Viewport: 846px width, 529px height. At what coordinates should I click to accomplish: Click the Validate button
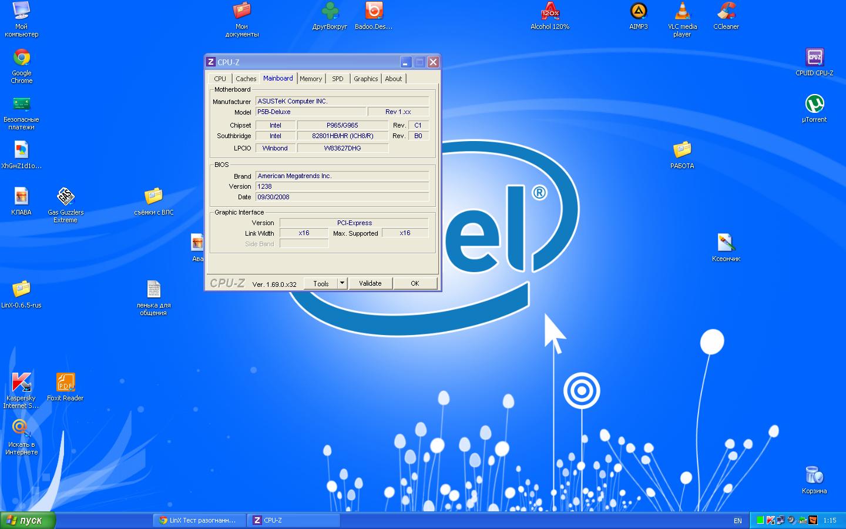[x=370, y=283]
